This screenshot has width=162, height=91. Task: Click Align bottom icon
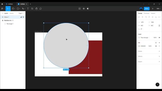coord(156,17)
